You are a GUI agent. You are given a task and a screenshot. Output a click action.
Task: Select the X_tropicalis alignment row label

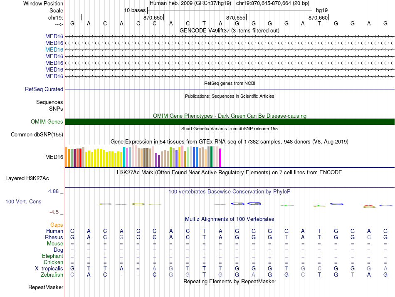49,268
